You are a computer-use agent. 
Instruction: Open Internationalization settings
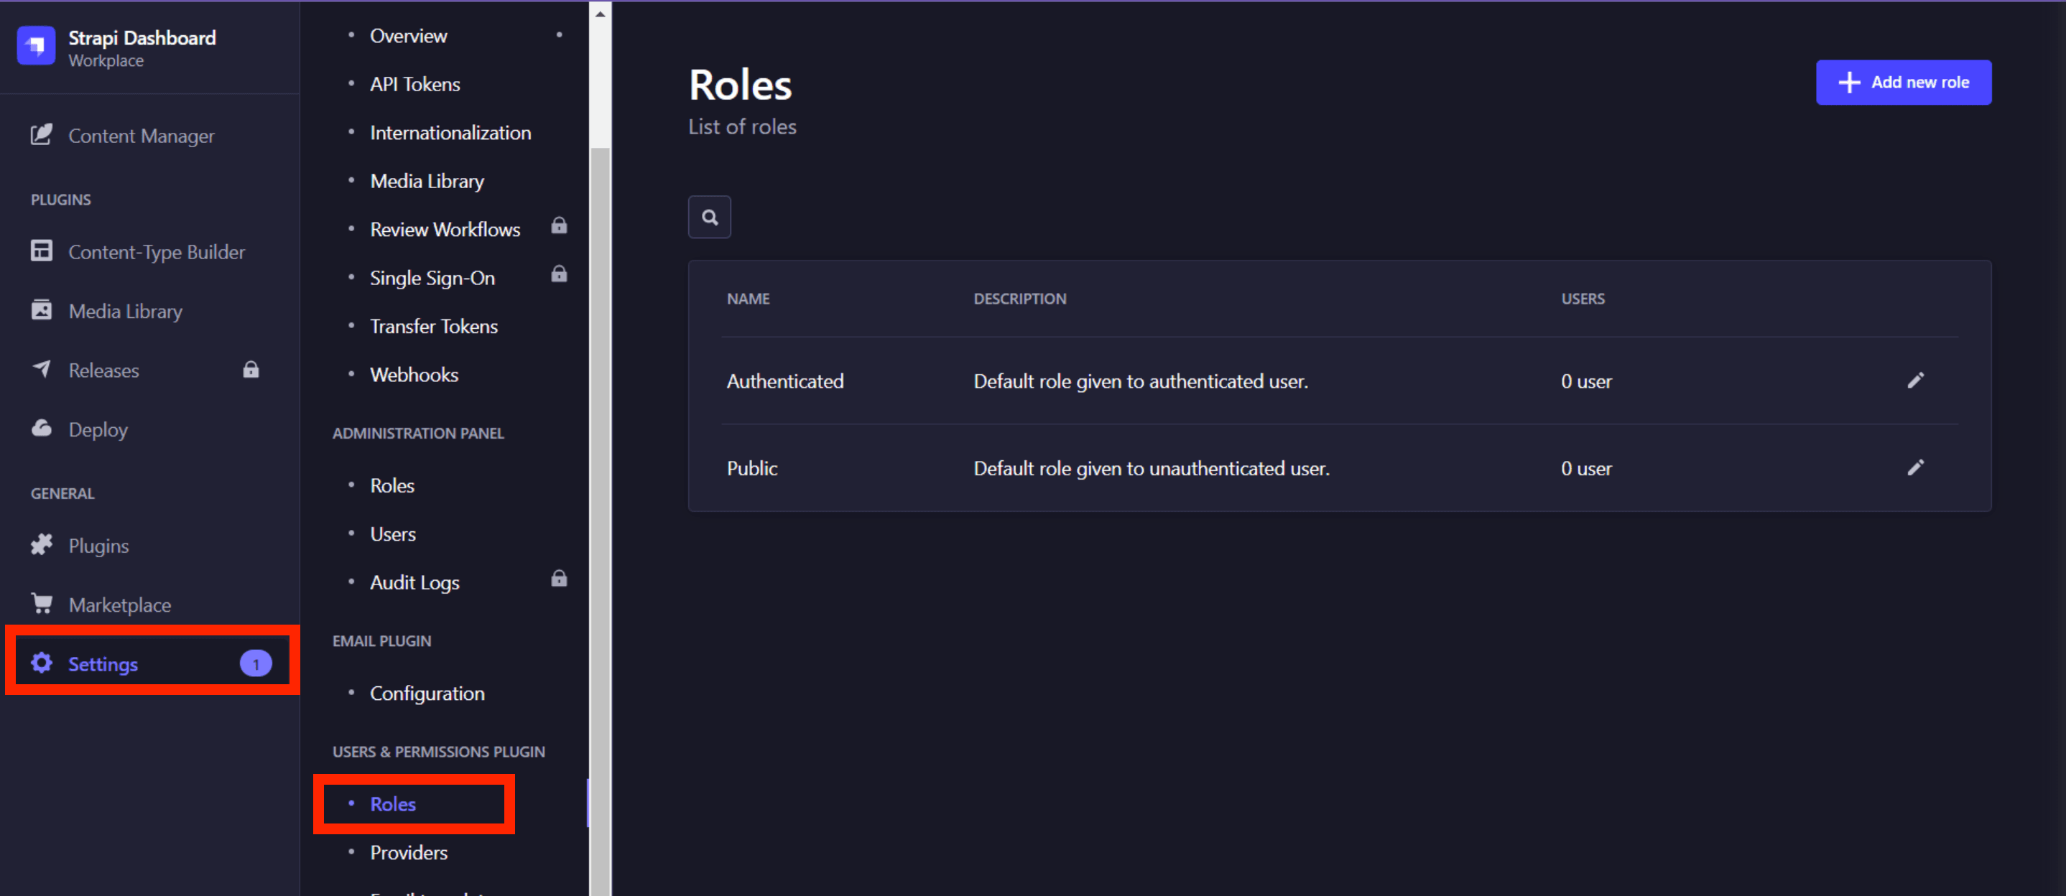point(450,133)
